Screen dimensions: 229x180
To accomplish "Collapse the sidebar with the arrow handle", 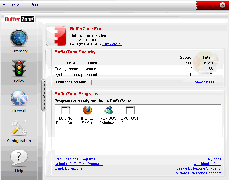I will [43, 95].
